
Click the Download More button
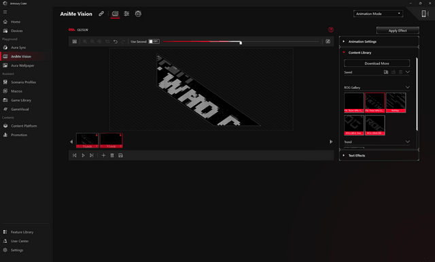377,63
